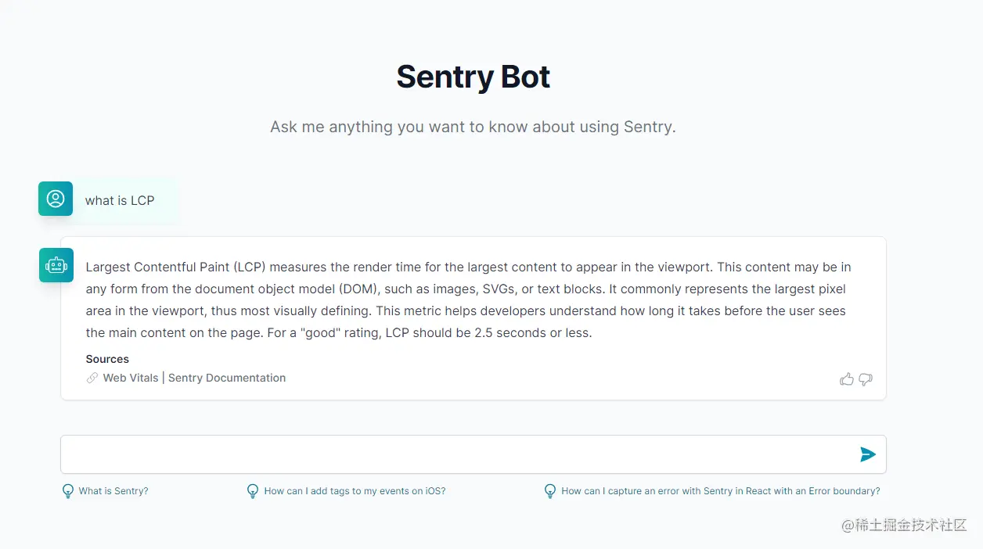The width and height of the screenshot is (983, 549).
Task: Give the answer a thumbs up
Action: coord(847,379)
